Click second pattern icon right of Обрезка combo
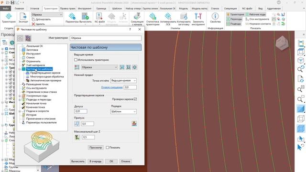Image resolution: width=306 pixels, height=172 pixels. (x=128, y=67)
